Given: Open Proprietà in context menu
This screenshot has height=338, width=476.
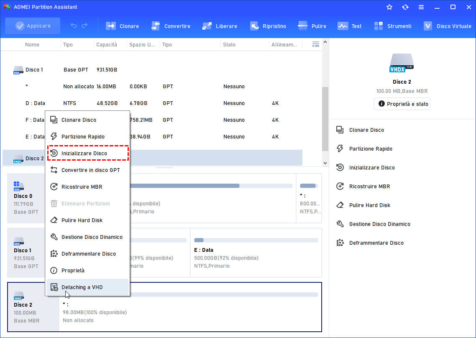Looking at the screenshot, I should pyautogui.click(x=87, y=270).
